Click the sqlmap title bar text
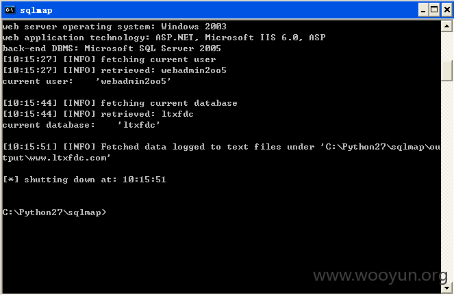454x295 pixels. (36, 10)
